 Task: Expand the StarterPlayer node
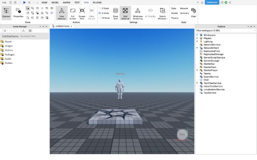coord(197,70)
